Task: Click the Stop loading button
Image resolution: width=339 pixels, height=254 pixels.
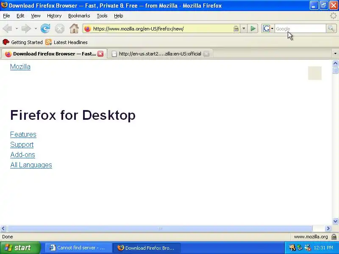Action: [59, 28]
